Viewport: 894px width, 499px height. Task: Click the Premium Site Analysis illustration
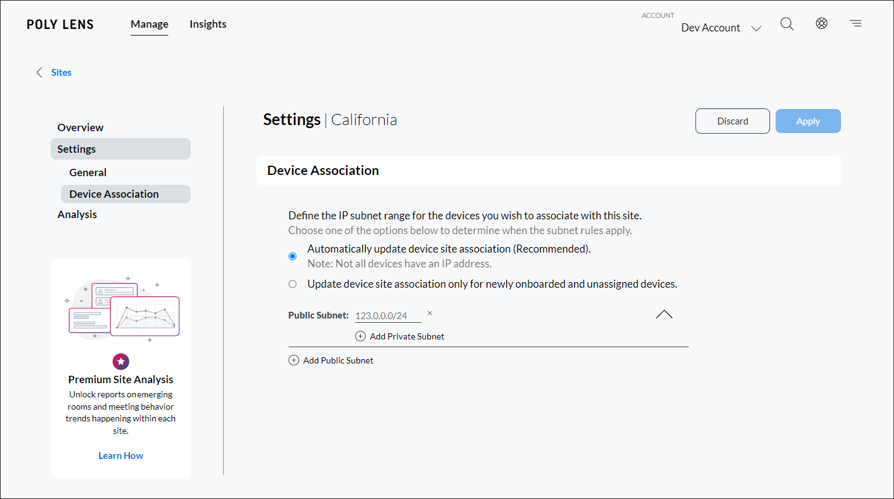121,309
